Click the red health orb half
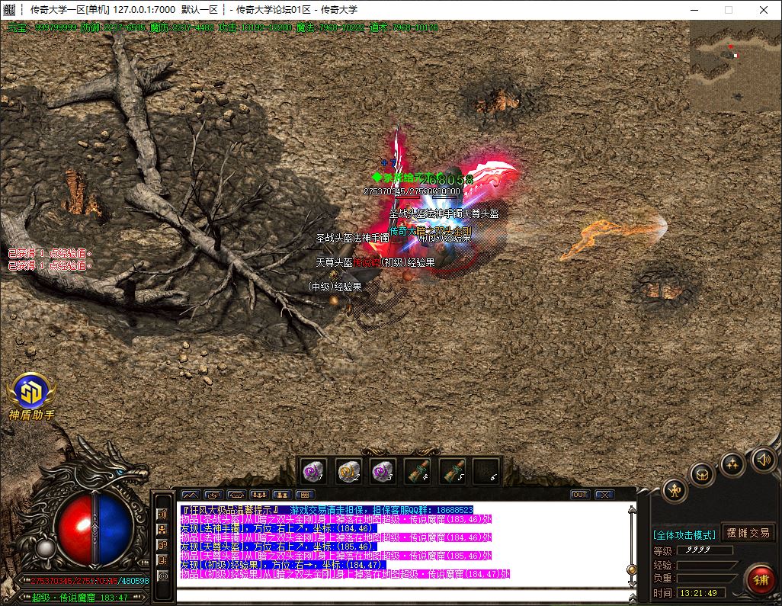Screen dimensions: 782x606 tap(75, 529)
